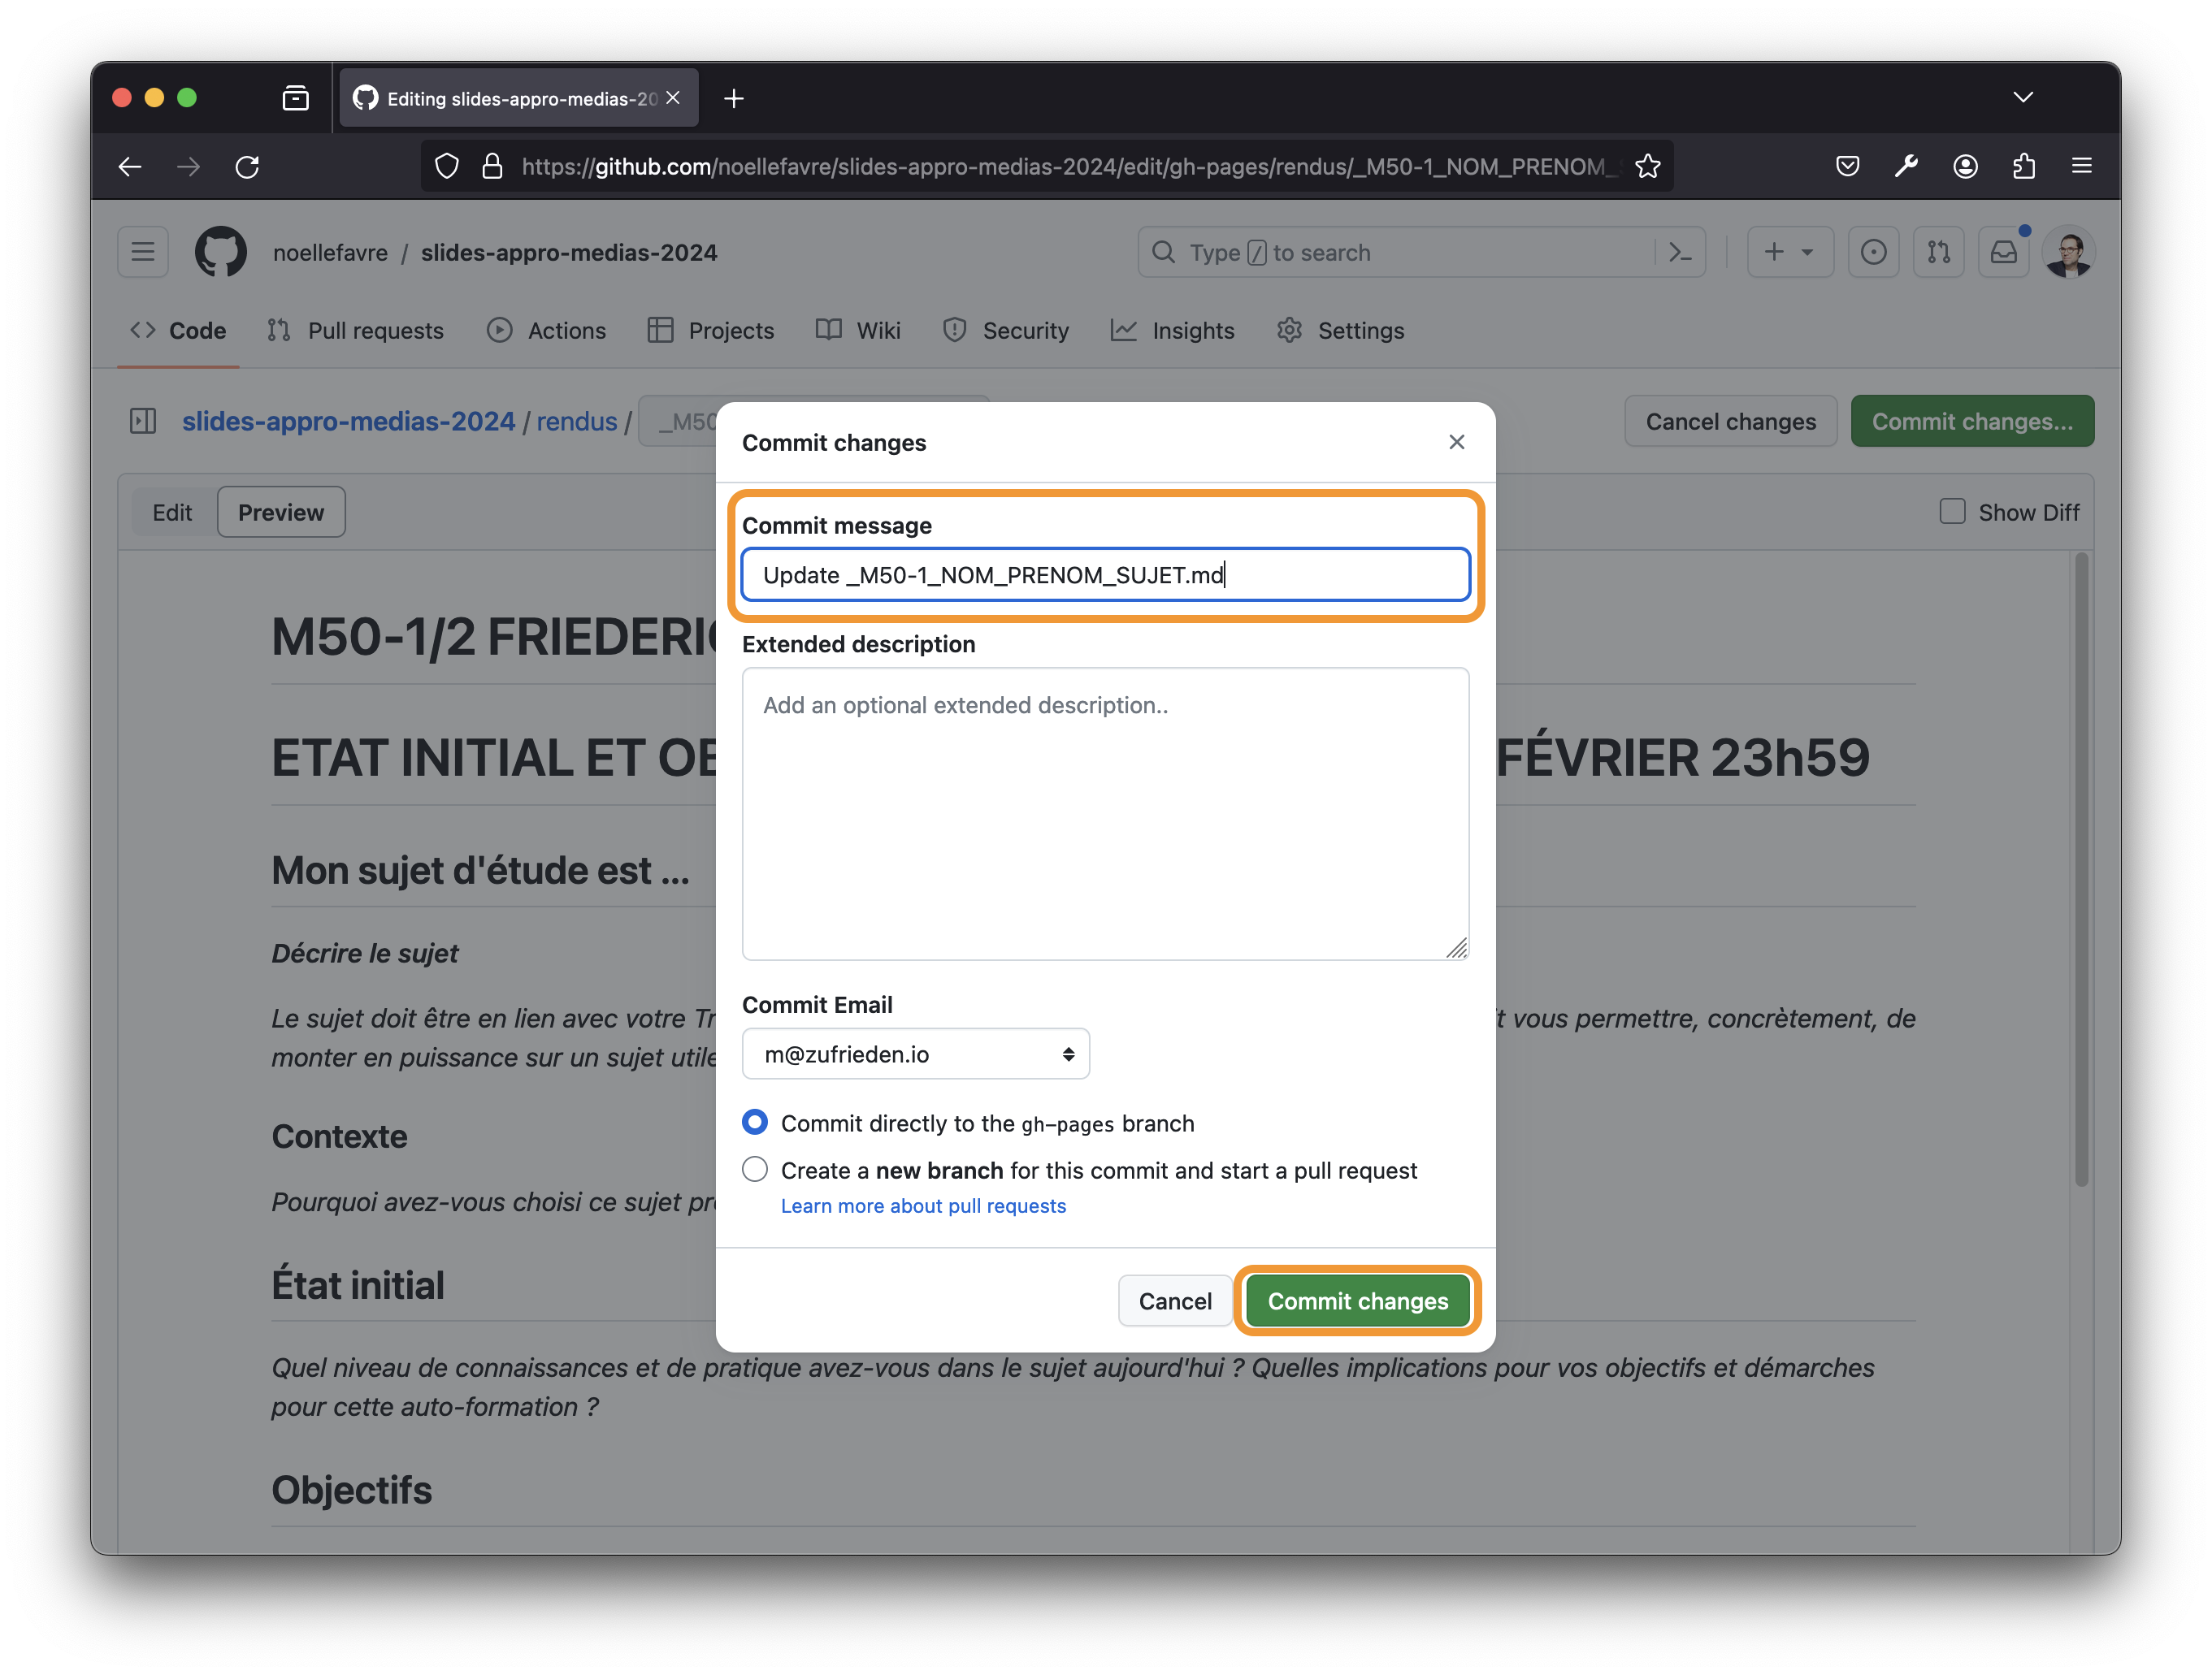
Task: Choose create a new branch option
Action: (x=755, y=1169)
